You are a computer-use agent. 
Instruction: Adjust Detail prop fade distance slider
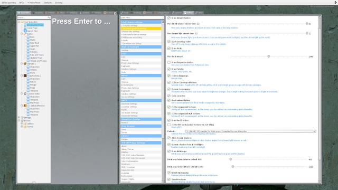click(231, 159)
